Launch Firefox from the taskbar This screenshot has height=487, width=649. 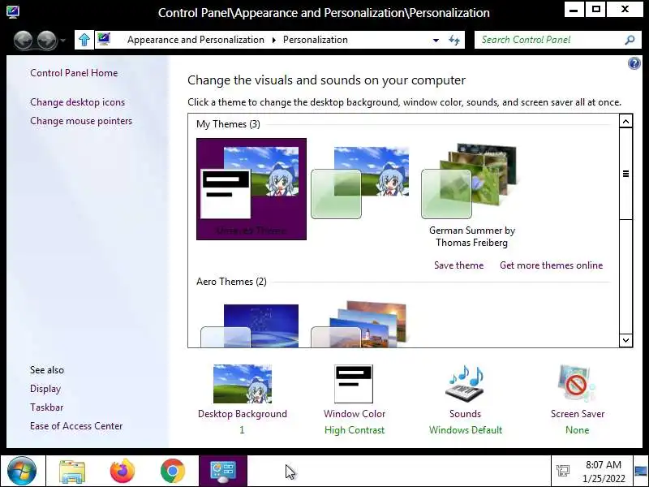tap(122, 471)
